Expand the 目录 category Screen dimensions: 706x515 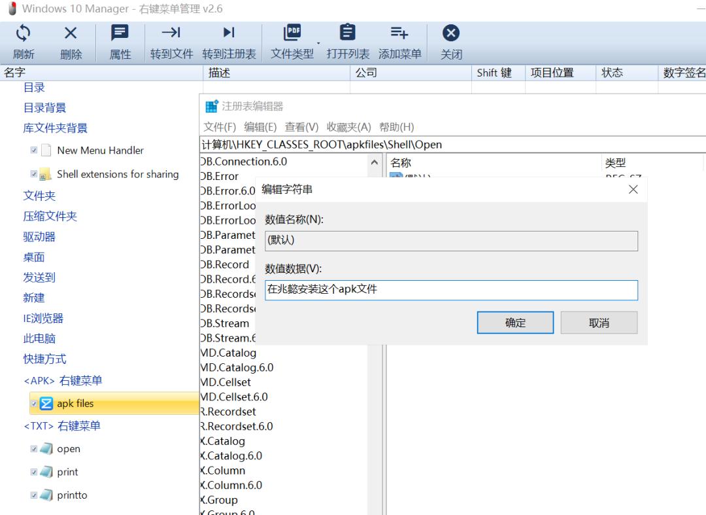click(34, 88)
